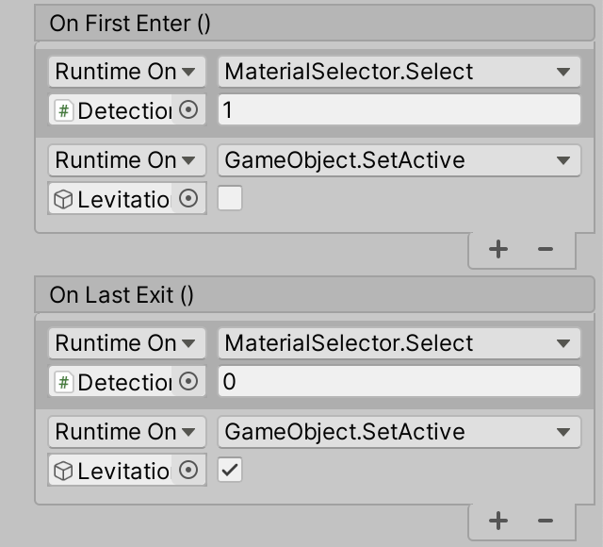Open object picker for On First Enter Levitation field

[x=189, y=199]
